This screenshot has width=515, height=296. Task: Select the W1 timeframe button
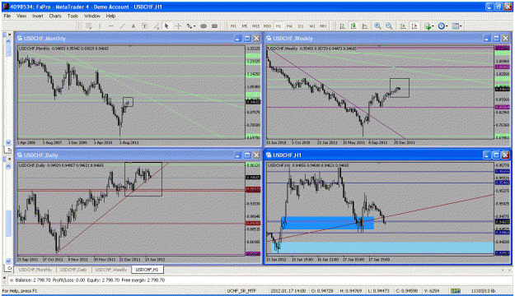tap(312, 26)
